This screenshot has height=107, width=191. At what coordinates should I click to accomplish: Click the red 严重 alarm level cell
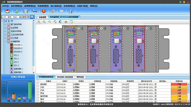pos(179,84)
